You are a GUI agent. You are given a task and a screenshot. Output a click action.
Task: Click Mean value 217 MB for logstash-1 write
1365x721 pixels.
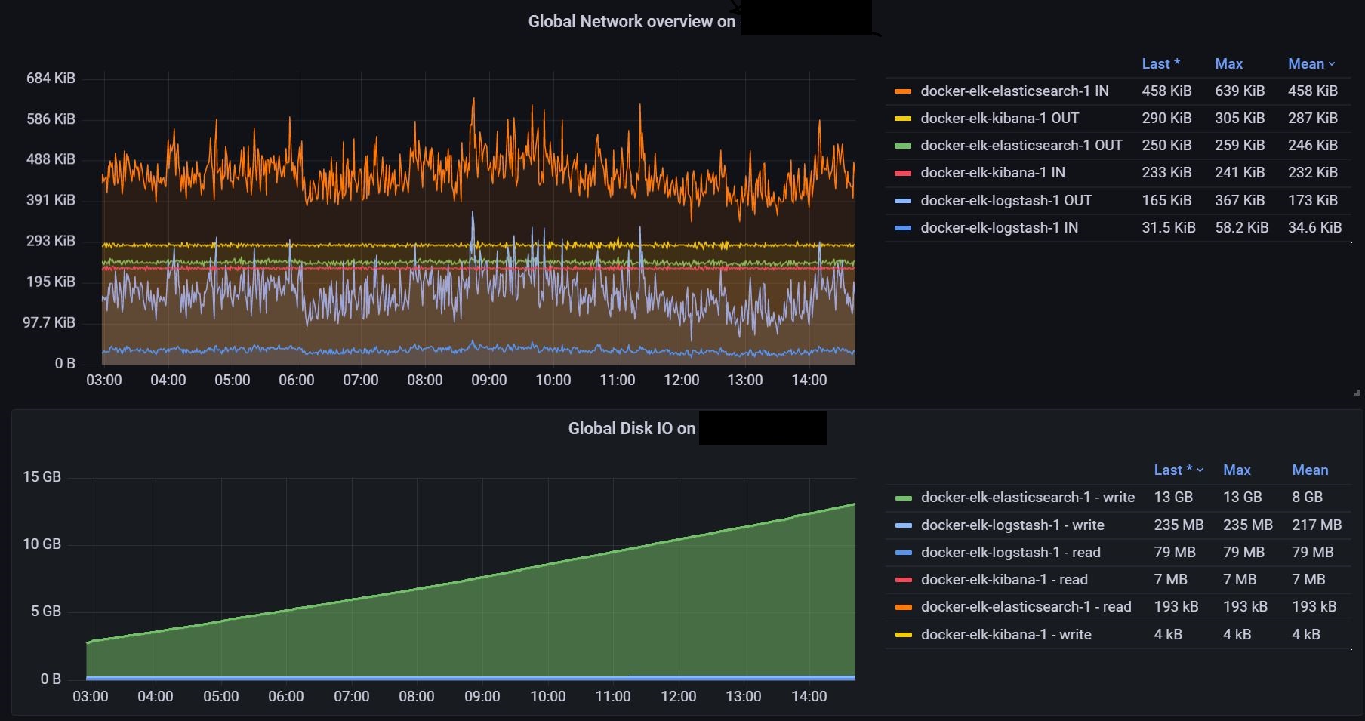coord(1317,525)
